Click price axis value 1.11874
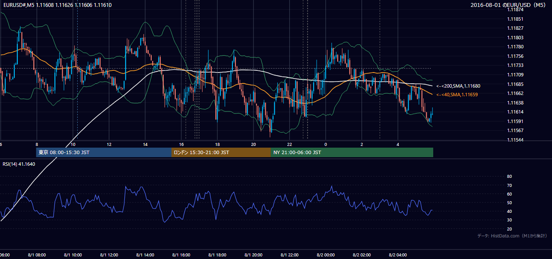The width and height of the screenshot is (552, 259). click(x=516, y=10)
